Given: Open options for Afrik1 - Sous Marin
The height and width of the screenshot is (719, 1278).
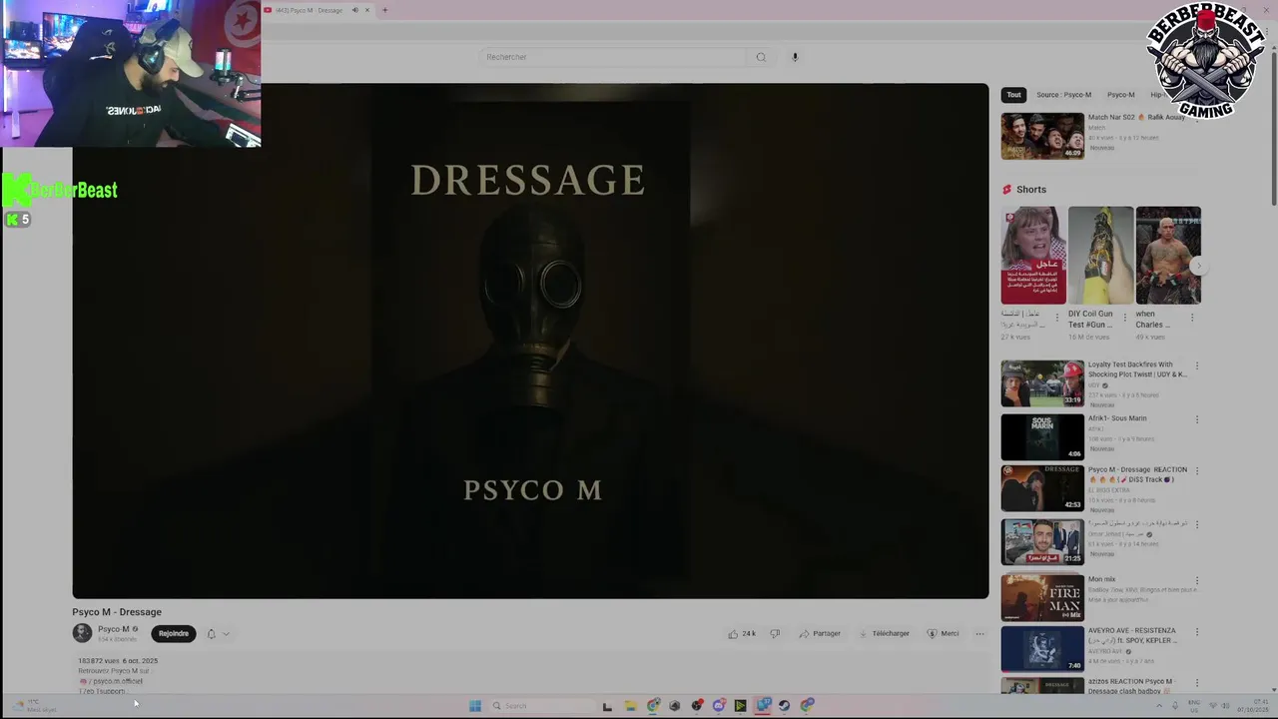Looking at the screenshot, I should tap(1197, 419).
